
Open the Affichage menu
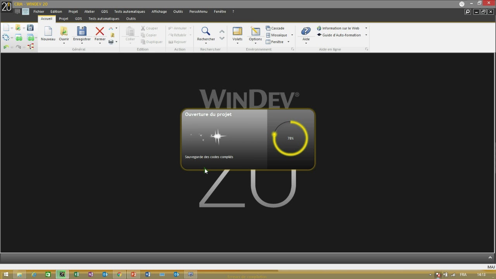[x=159, y=12]
